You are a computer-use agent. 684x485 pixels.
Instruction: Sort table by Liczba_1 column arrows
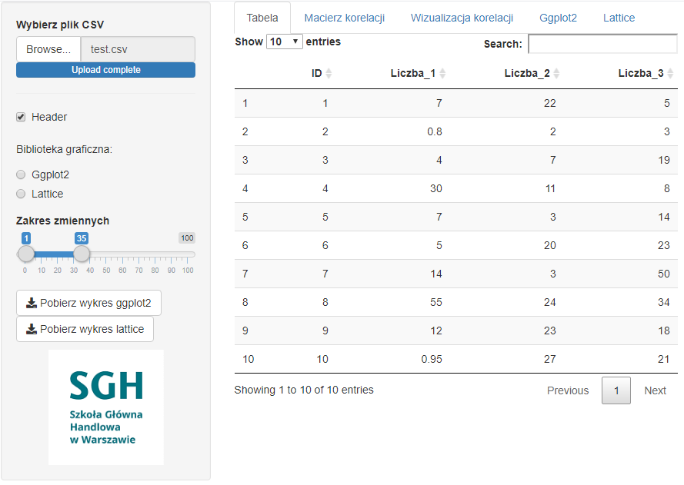tap(442, 74)
